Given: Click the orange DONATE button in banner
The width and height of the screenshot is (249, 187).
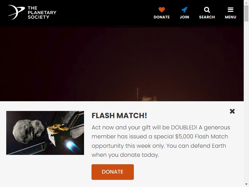Looking at the screenshot, I should pos(113,172).
